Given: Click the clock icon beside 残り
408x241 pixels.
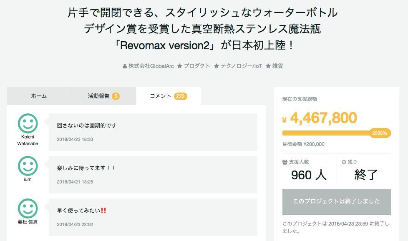Looking at the screenshot, I should pos(344,162).
